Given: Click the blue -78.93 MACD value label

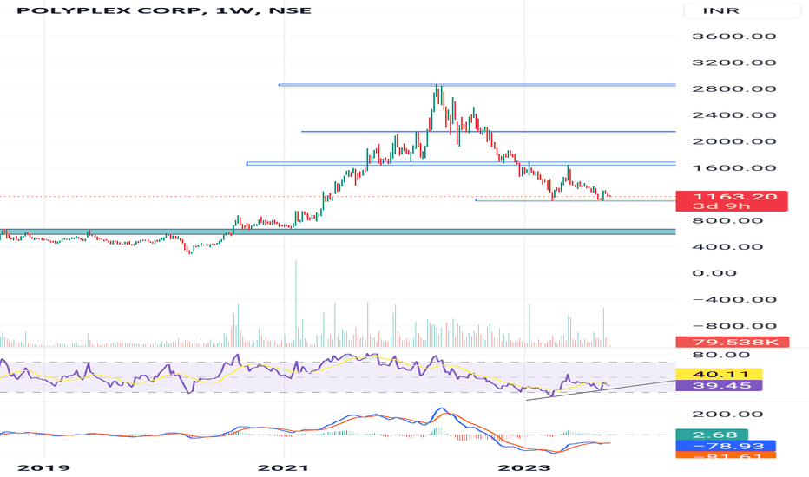Looking at the screenshot, I should (x=726, y=446).
